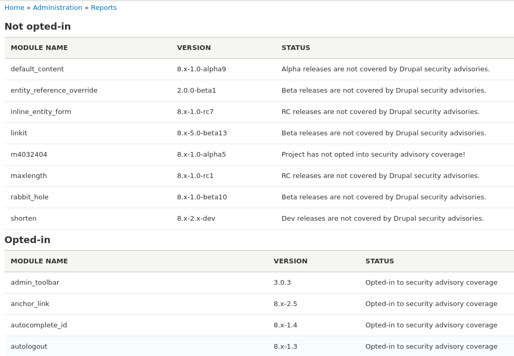Click the shorten module name

pos(23,219)
